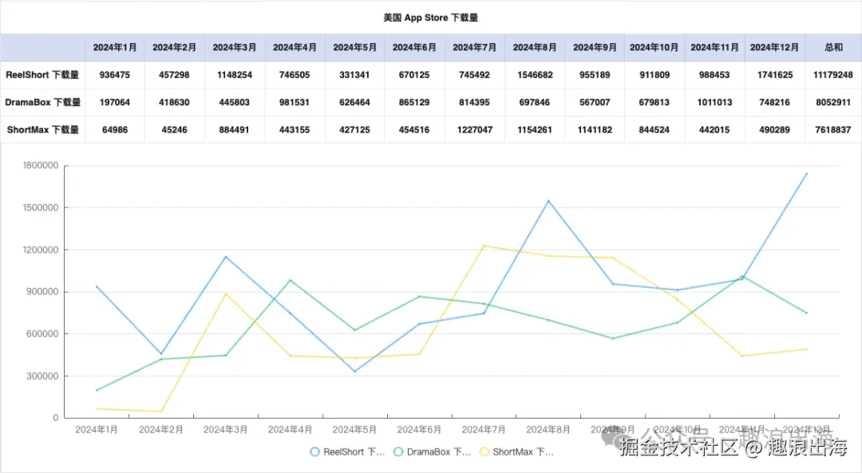Select cell 1011013 in DramaBox row
This screenshot has width=862, height=473.
pos(714,102)
